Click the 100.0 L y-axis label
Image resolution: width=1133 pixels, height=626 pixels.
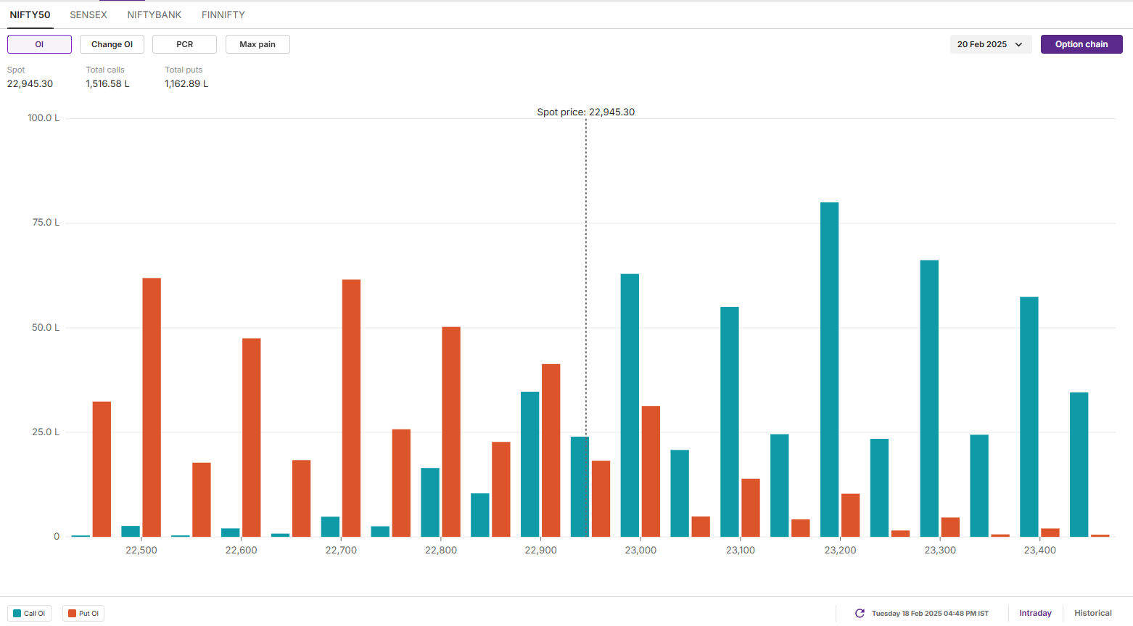pyautogui.click(x=44, y=118)
